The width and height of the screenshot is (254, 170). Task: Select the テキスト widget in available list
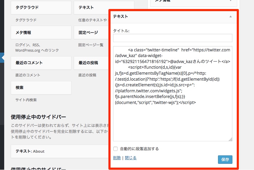tap(91, 7)
